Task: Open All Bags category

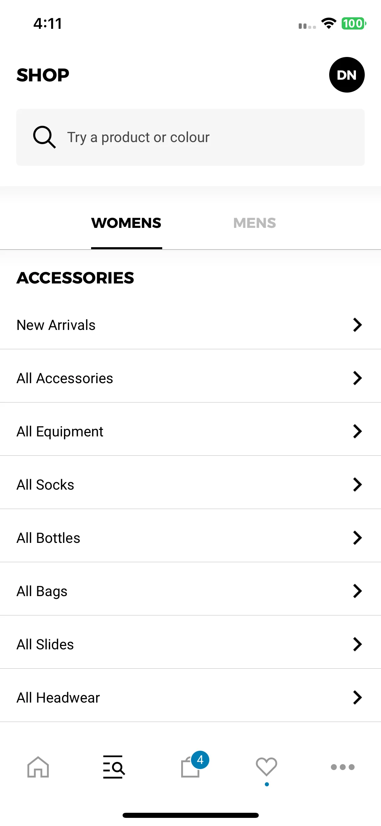Action: click(x=190, y=591)
